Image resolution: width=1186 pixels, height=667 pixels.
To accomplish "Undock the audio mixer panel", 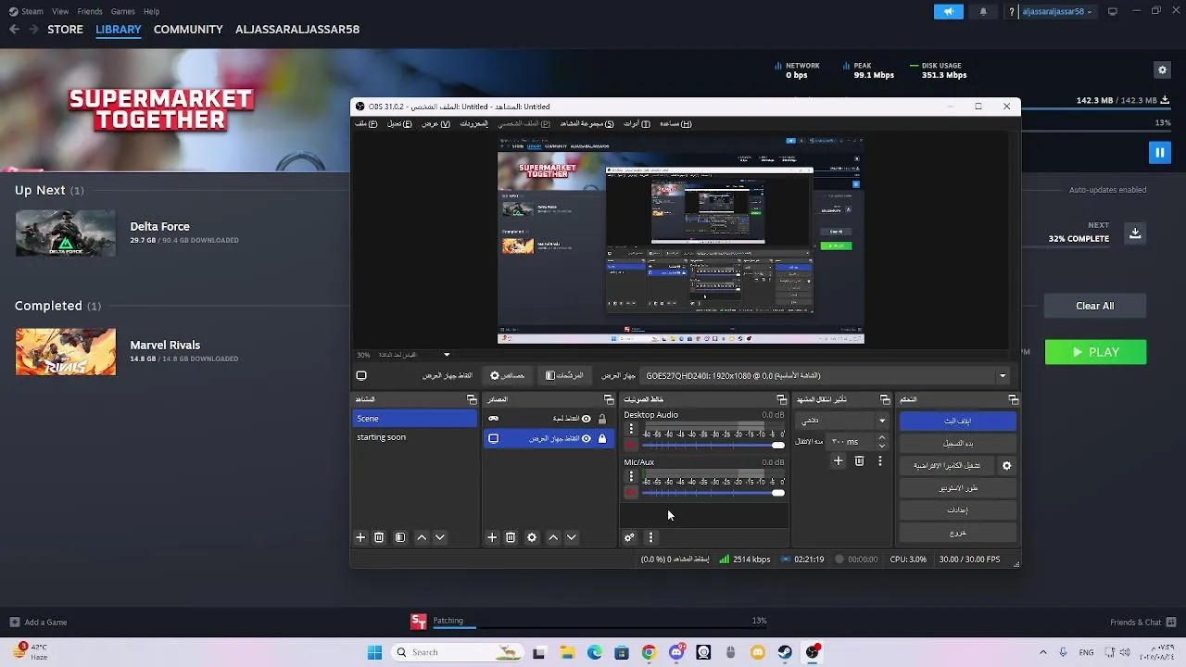I will click(x=782, y=400).
